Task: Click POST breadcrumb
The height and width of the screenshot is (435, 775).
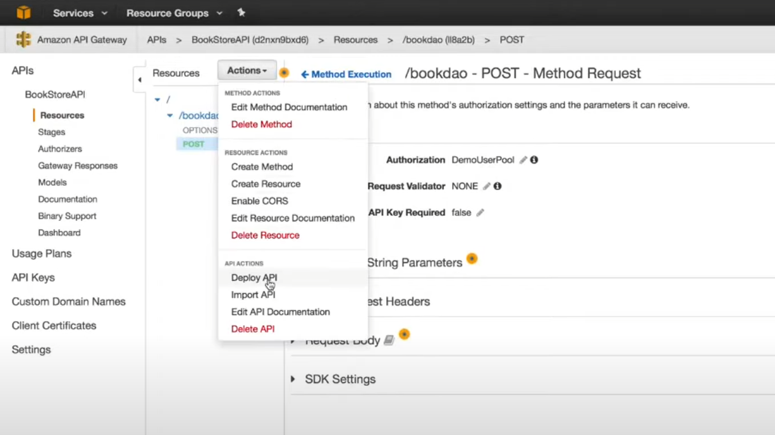Action: pyautogui.click(x=512, y=40)
